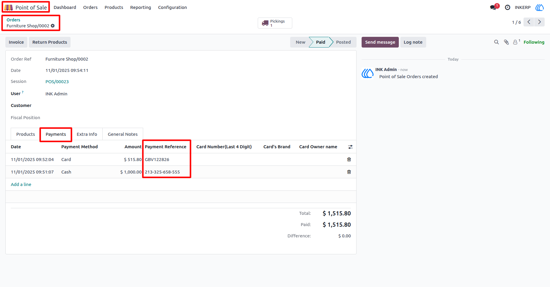Image resolution: width=550 pixels, height=287 pixels.
Task: Open the Point of Sale app icon
Action: [8, 7]
